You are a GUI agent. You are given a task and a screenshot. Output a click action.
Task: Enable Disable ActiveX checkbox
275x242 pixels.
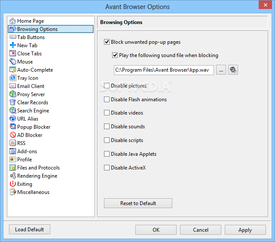(107, 168)
